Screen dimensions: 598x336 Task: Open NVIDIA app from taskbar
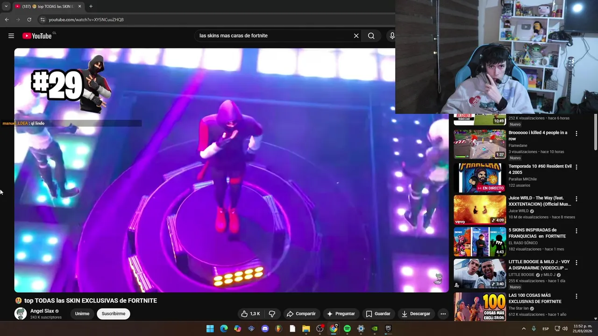coord(374,329)
